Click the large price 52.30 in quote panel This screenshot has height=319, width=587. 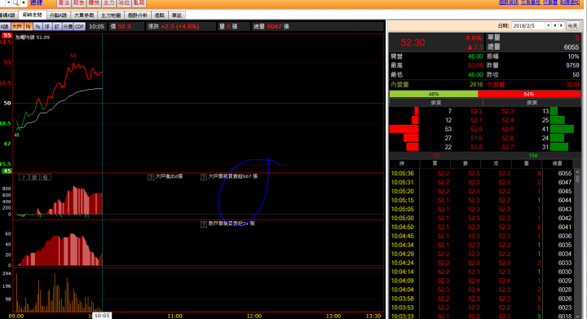coord(413,42)
